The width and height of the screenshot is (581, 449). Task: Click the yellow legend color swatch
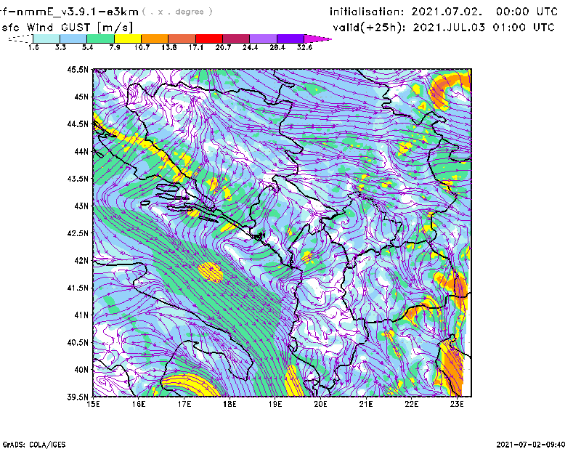pos(128,39)
